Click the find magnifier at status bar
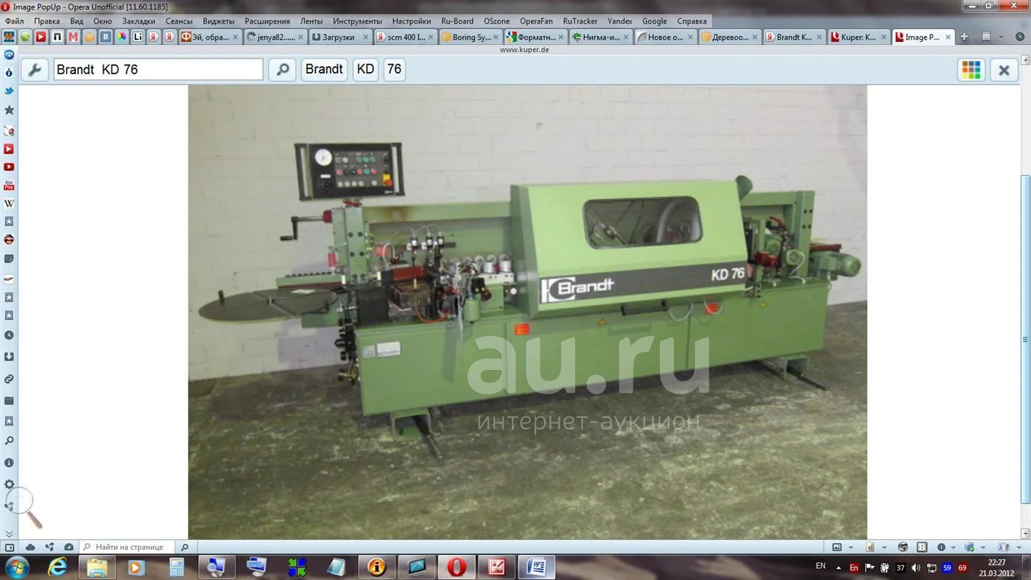1031x580 pixels. coord(185,547)
